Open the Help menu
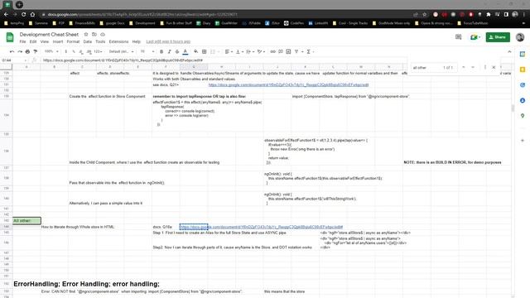 point(136,41)
